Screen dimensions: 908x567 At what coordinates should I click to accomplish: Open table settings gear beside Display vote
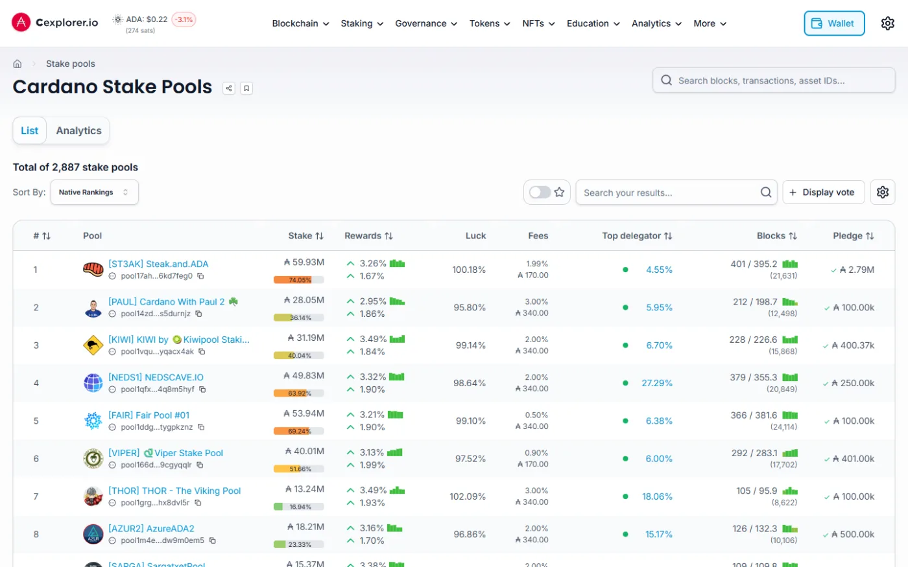[883, 192]
